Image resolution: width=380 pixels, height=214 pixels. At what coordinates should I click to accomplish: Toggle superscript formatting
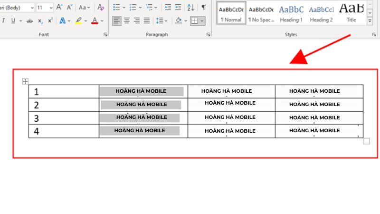coord(50,21)
